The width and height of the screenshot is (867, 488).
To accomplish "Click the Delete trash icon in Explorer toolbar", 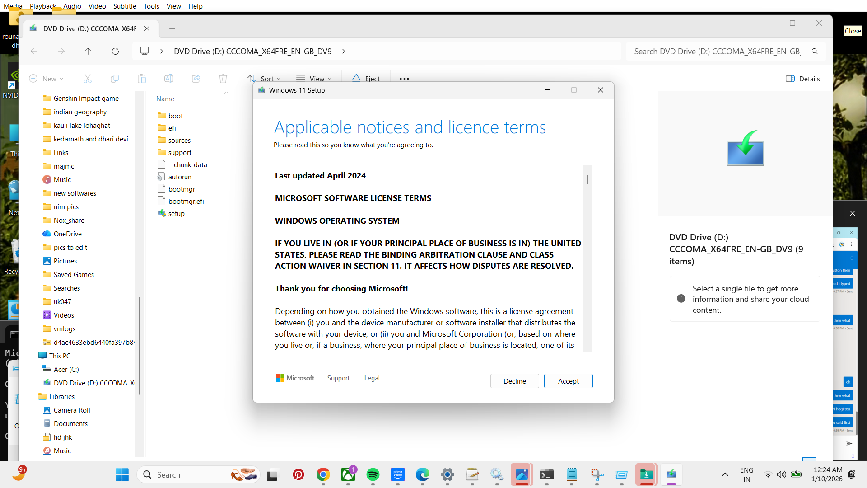I will tap(223, 79).
